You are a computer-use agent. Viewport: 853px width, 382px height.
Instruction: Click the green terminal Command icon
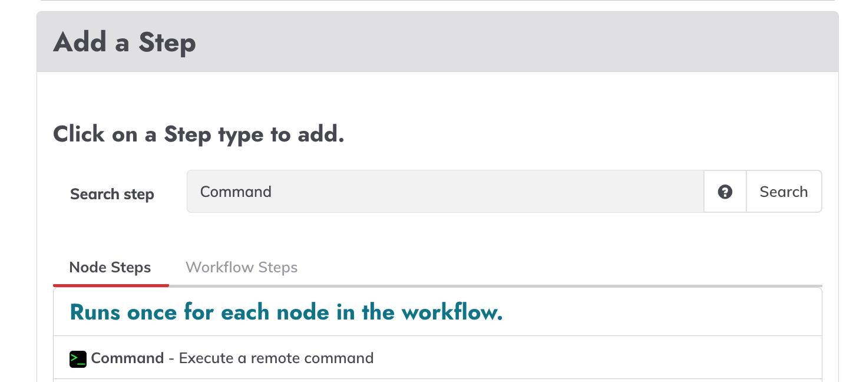(78, 358)
